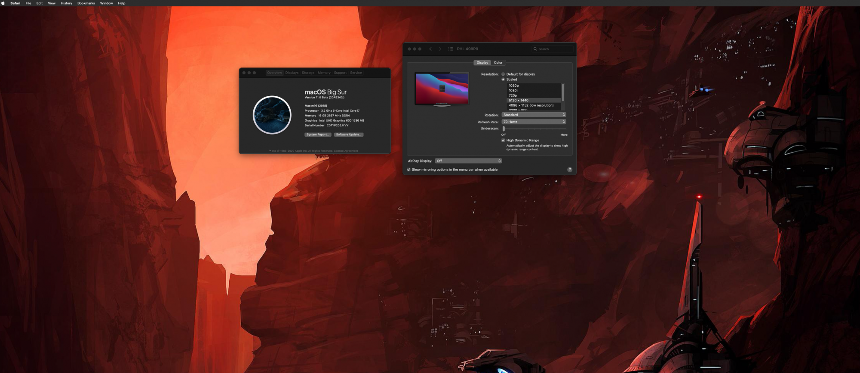This screenshot has height=373, width=860.
Task: Click the serial number C07YP205JYVY
Action: [x=338, y=125]
